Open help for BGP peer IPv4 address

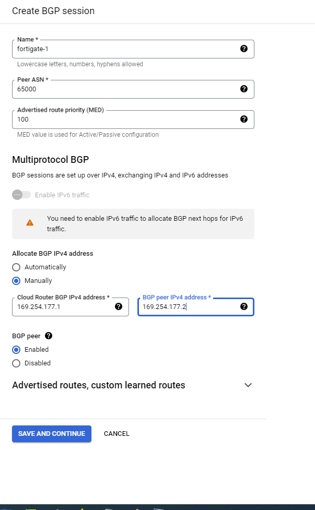(243, 306)
